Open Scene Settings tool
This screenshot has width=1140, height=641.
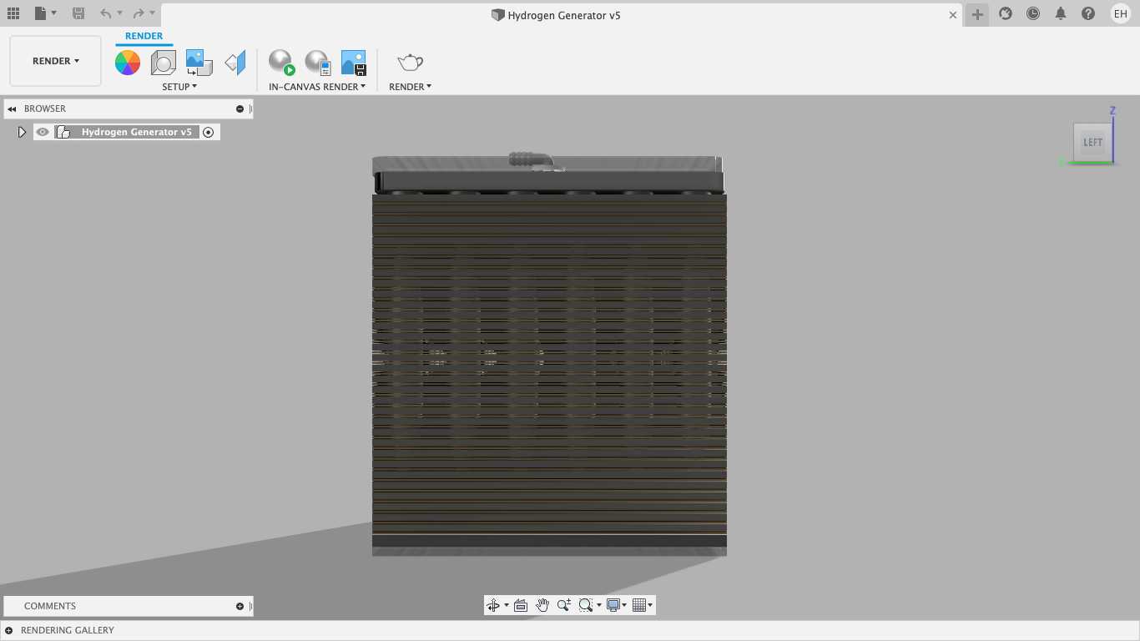pyautogui.click(x=163, y=63)
